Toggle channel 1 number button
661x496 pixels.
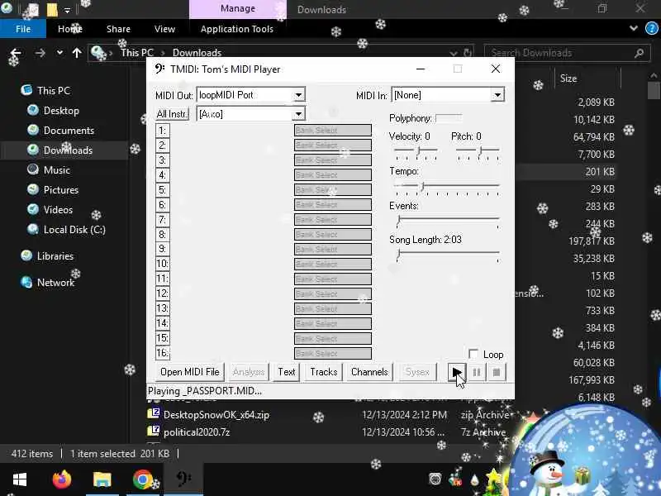162,131
